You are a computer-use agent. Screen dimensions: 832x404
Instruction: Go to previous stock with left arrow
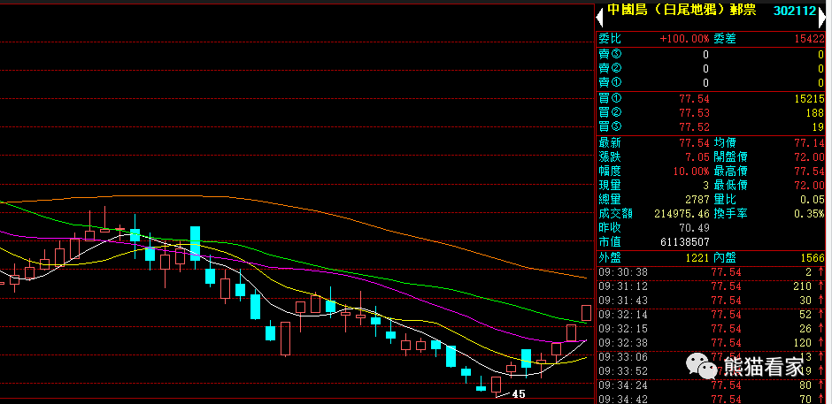tap(599, 18)
